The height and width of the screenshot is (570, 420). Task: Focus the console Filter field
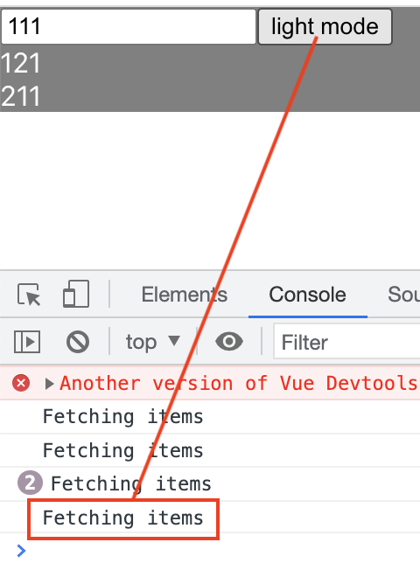(346, 342)
